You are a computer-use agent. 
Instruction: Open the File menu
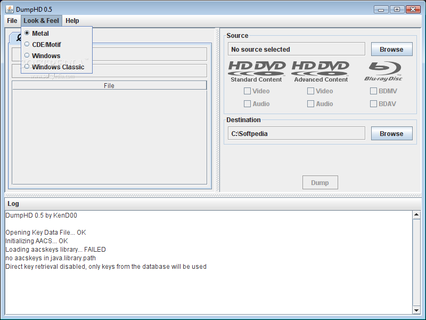(x=12, y=21)
